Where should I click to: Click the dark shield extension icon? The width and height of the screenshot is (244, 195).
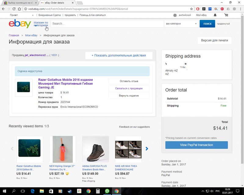(x=204, y=9)
